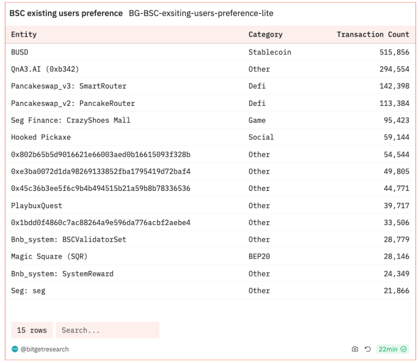Click the Stablecoin category cell
The height and width of the screenshot is (363, 420).
point(270,52)
